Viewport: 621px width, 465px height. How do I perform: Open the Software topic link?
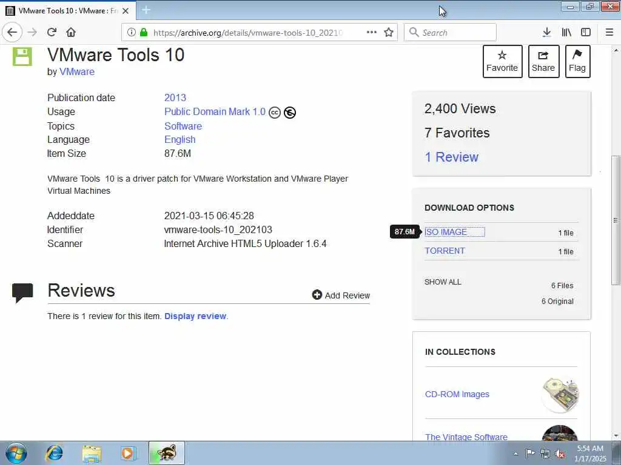[183, 126]
